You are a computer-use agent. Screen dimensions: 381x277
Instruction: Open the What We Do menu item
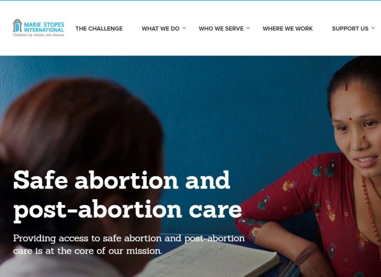click(x=161, y=29)
